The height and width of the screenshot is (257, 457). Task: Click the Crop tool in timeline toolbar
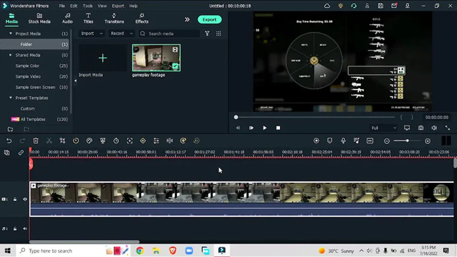click(x=62, y=141)
